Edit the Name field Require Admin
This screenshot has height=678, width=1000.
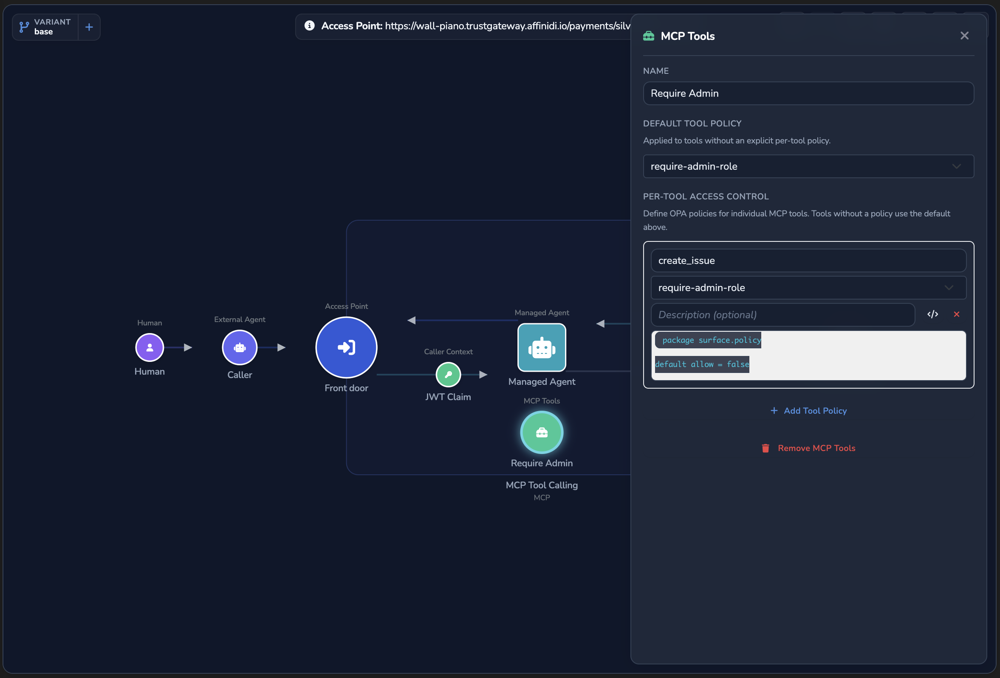click(808, 93)
